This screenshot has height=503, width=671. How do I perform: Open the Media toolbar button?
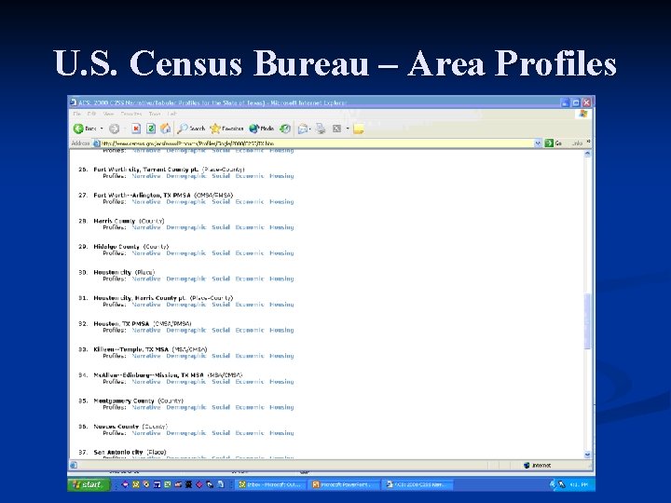tap(262, 129)
